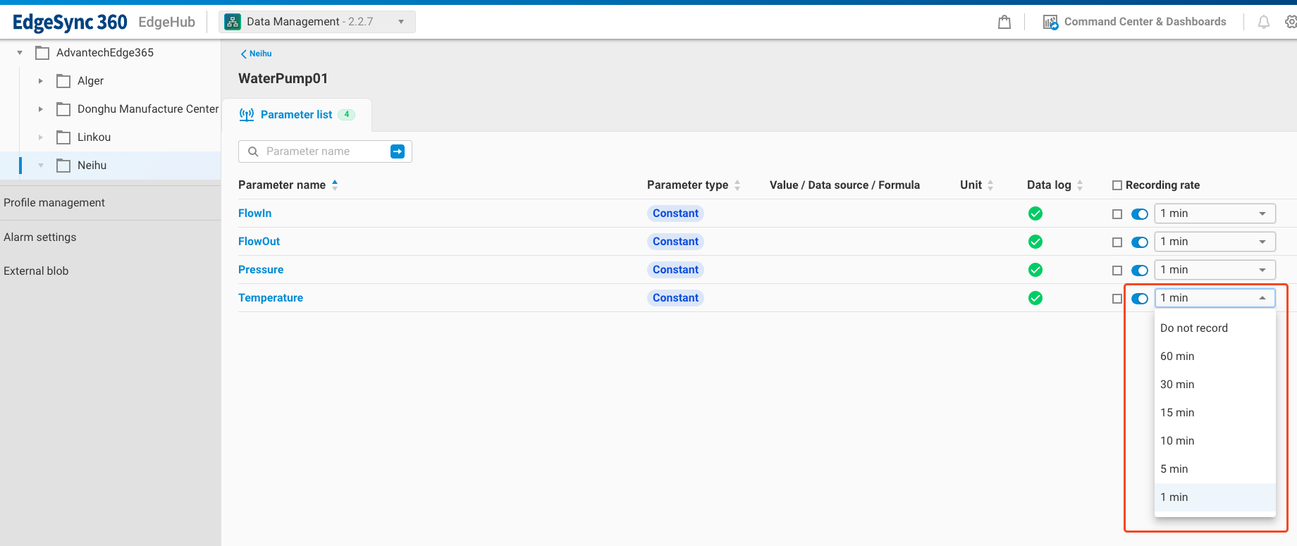Click the search arrow submit button
The width and height of the screenshot is (1297, 546).
coord(398,151)
